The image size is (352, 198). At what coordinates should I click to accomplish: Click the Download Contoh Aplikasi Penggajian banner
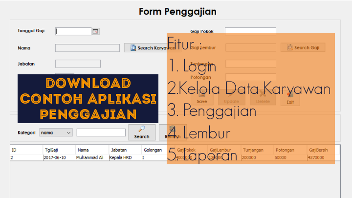click(x=88, y=99)
